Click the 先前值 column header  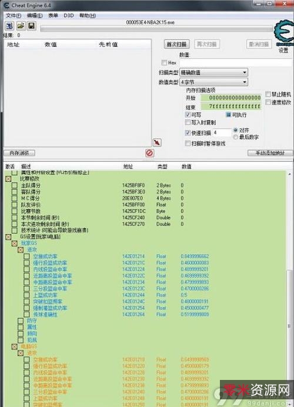(x=108, y=44)
